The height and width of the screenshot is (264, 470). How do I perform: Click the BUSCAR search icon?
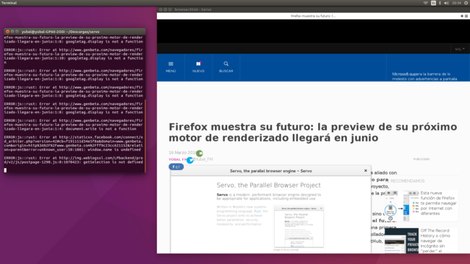(x=226, y=63)
